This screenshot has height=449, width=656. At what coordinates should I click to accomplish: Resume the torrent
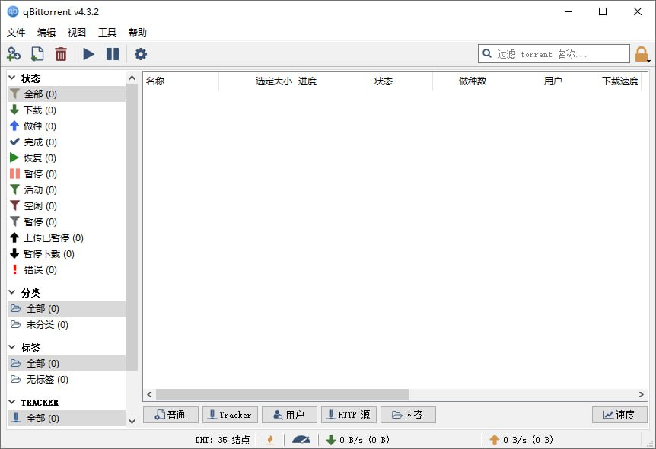(x=88, y=54)
